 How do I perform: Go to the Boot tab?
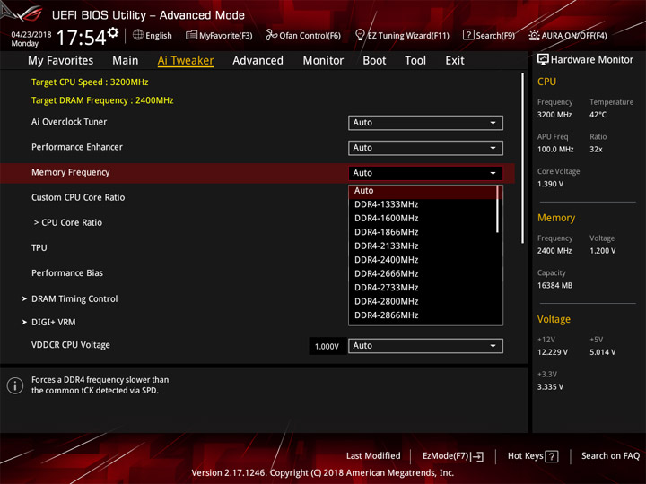click(374, 61)
